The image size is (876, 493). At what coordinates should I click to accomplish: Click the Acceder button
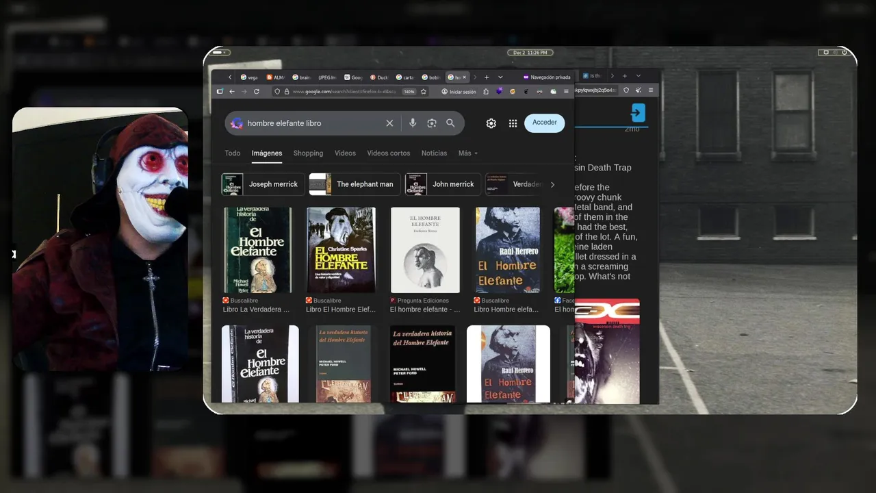tap(545, 123)
